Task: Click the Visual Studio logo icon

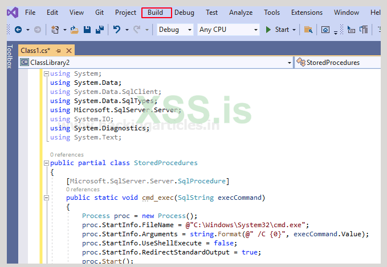Action: click(13, 13)
